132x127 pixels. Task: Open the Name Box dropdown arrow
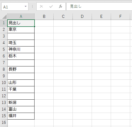click(x=25, y=6)
